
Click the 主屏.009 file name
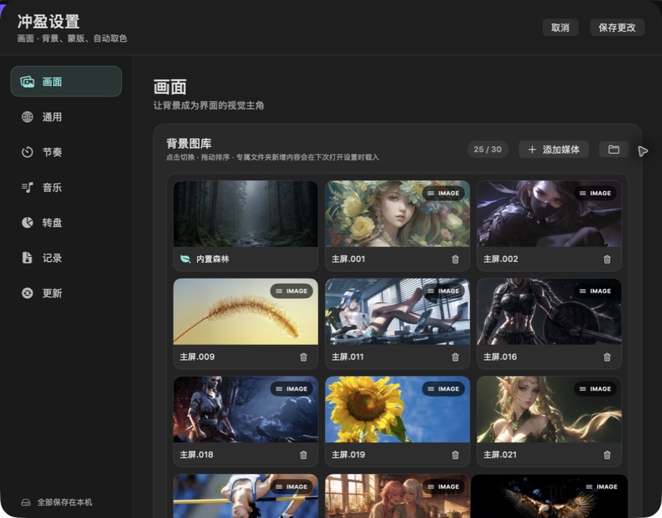tap(197, 357)
